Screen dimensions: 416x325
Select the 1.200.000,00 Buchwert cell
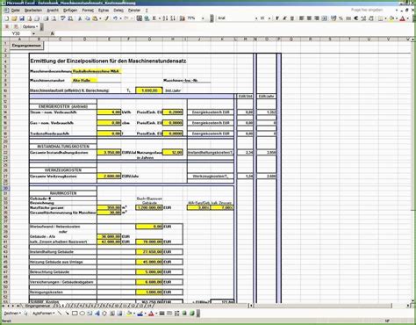click(x=149, y=207)
